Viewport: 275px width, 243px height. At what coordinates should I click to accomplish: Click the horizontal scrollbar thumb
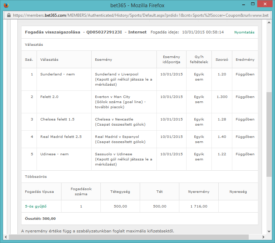(129, 237)
